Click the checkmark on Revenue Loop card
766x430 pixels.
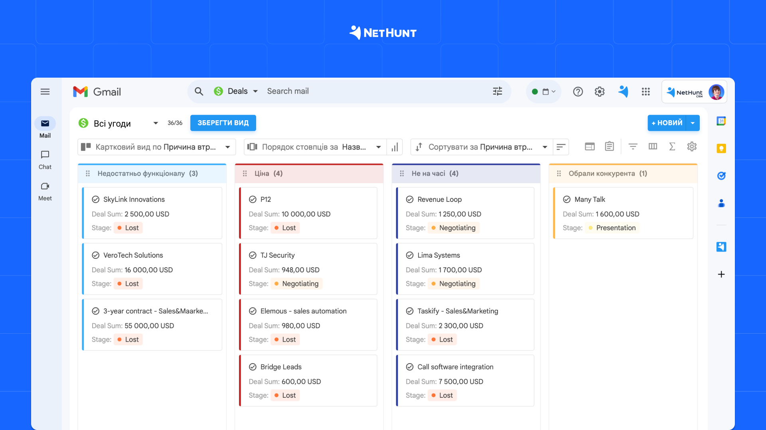point(409,199)
